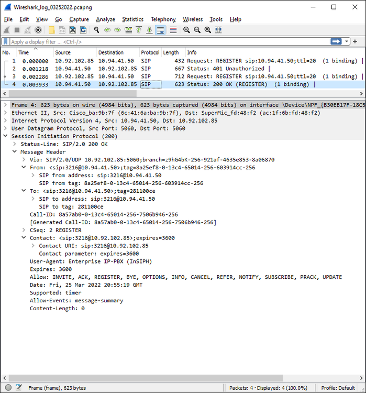
Task: Open a capture file with the folder icon
Action: (x=52, y=30)
